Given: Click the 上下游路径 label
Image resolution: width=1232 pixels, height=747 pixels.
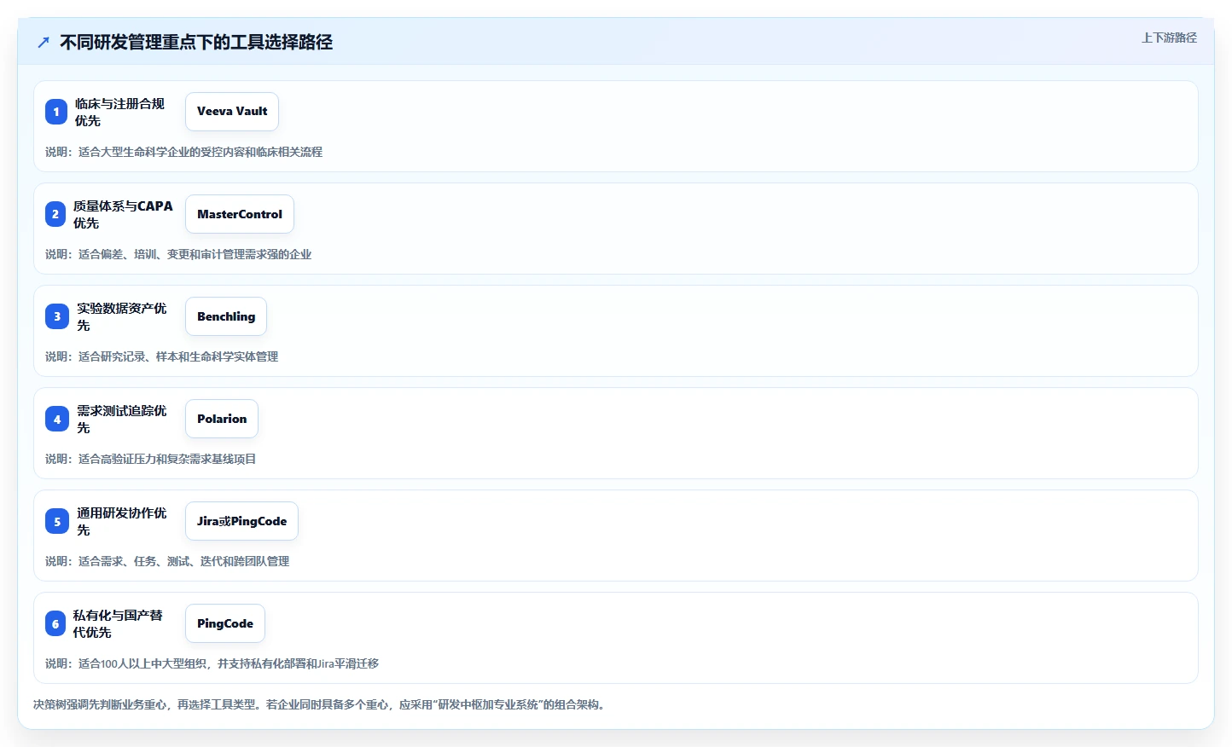Looking at the screenshot, I should (1169, 38).
